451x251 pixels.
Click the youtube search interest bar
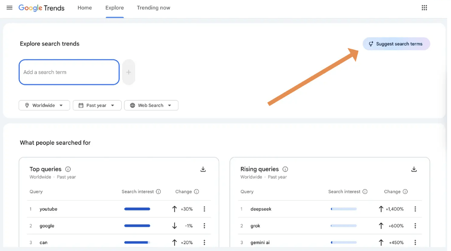pos(137,209)
